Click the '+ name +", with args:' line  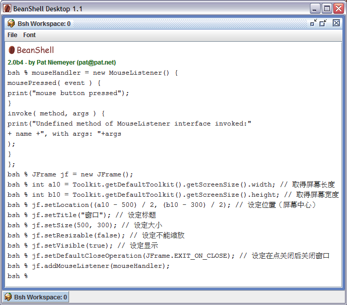(65, 134)
